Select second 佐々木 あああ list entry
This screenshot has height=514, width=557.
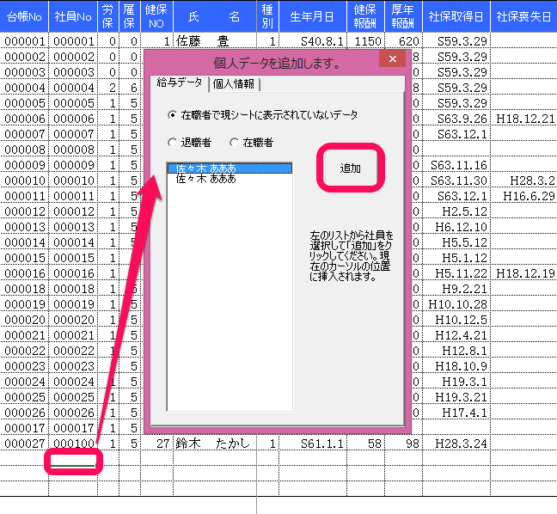[230, 178]
